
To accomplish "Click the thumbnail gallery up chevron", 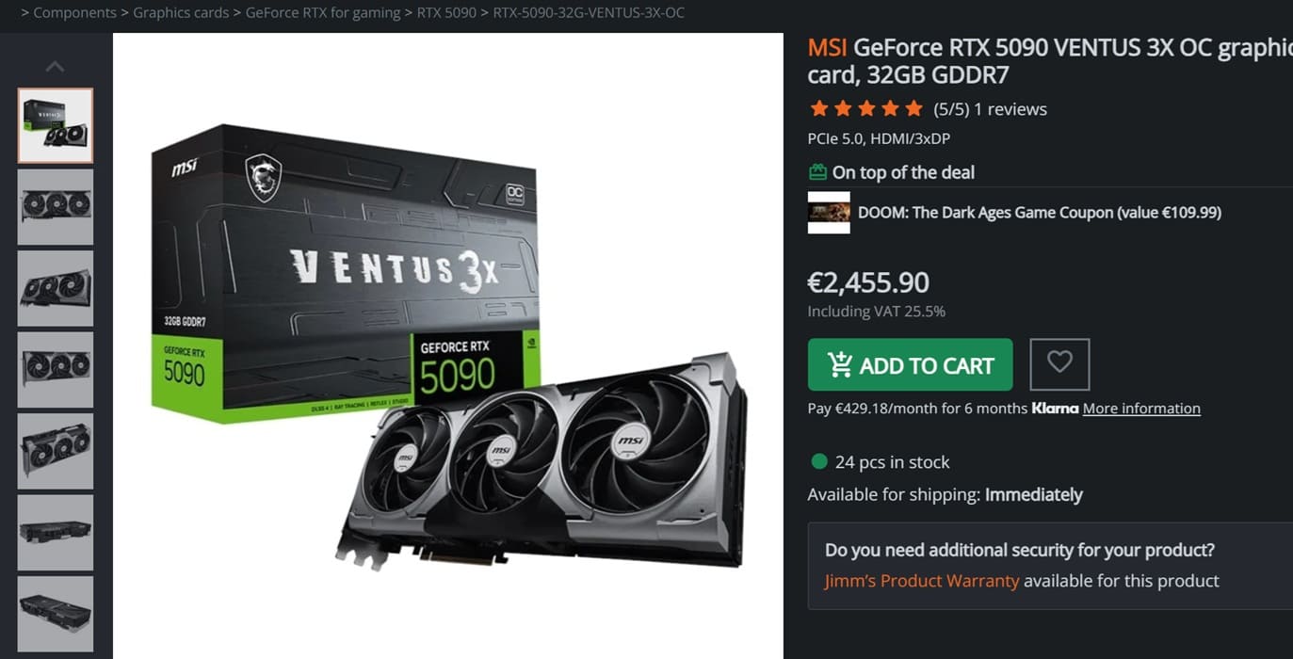I will [56, 67].
